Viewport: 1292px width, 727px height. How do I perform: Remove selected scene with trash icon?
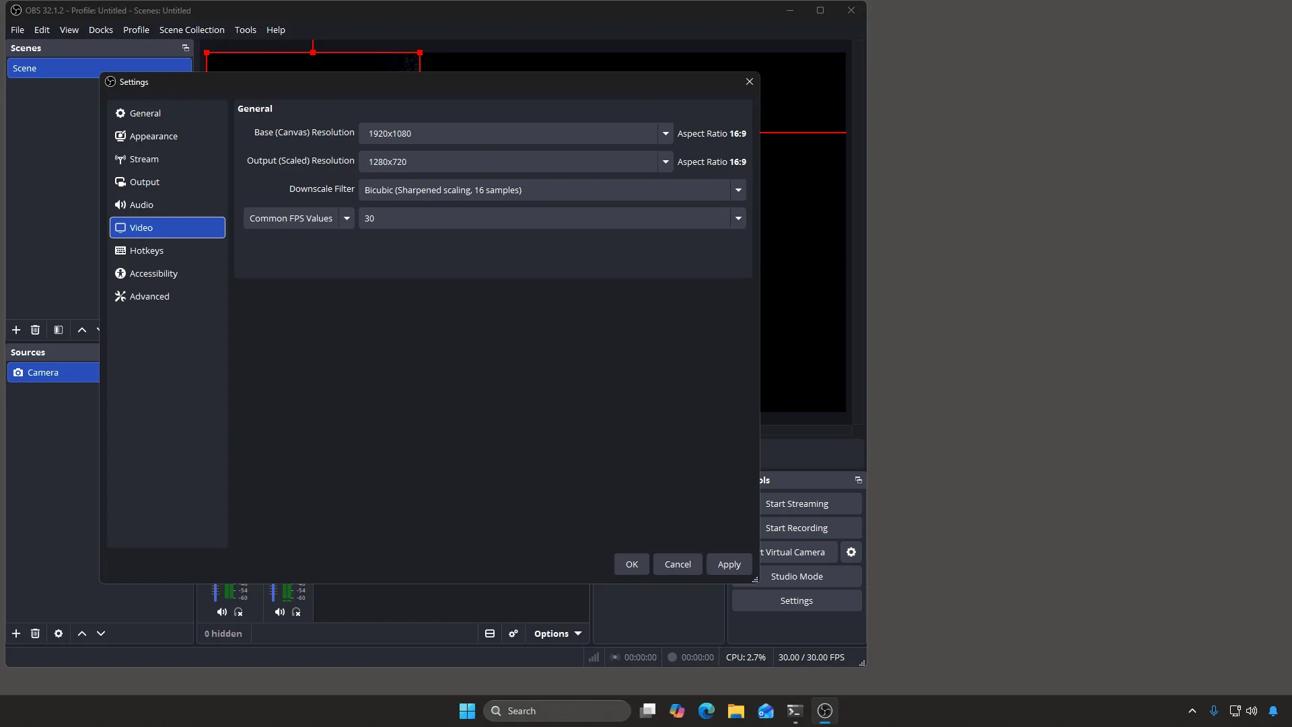coord(35,330)
